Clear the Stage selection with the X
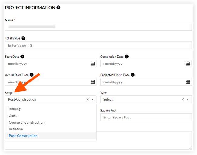197x155 pixels. [x=88, y=99]
